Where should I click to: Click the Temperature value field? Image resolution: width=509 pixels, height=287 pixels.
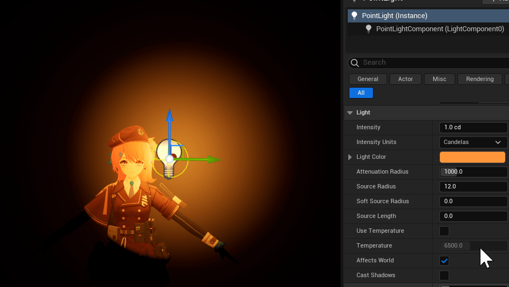pos(473,245)
